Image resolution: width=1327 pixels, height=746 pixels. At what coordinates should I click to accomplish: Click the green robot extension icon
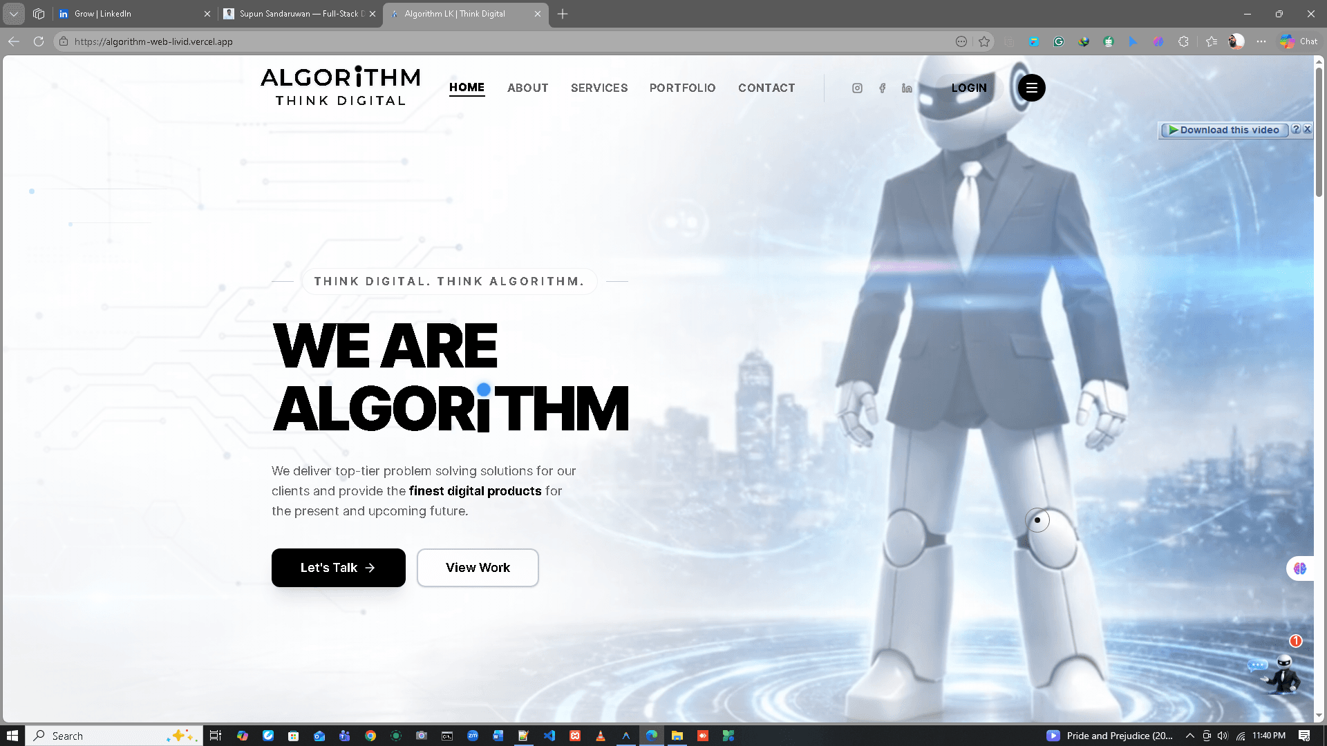pyautogui.click(x=1109, y=41)
